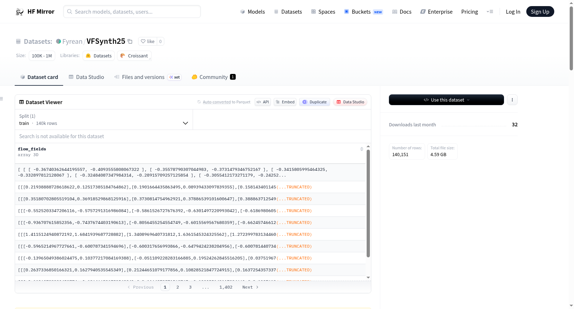
Task: Click the Previous page button
Action: click(141, 287)
